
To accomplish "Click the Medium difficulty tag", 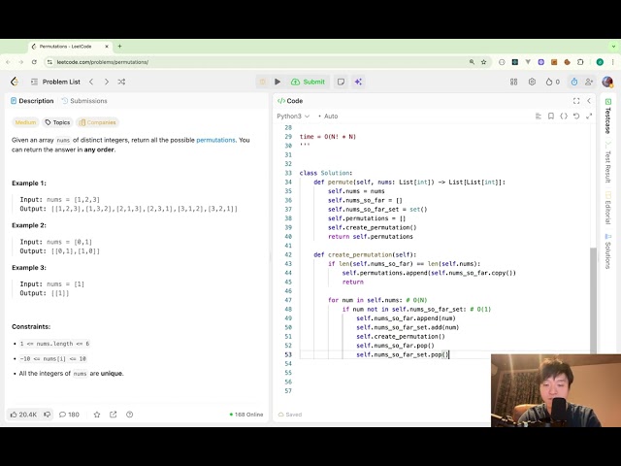I will [x=25, y=122].
